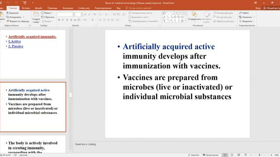280x157 pixels.
Task: Open the Arrange (Упорядочить) menu
Action: (194, 17)
